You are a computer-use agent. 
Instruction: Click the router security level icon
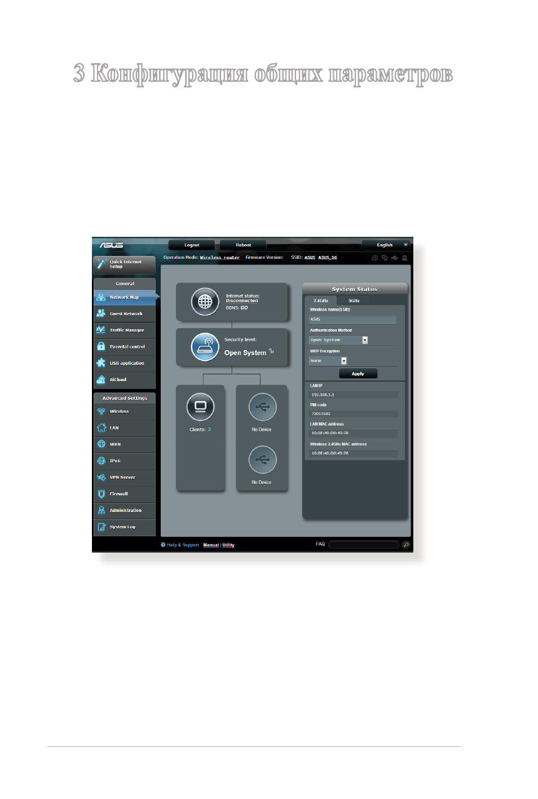coord(205,347)
